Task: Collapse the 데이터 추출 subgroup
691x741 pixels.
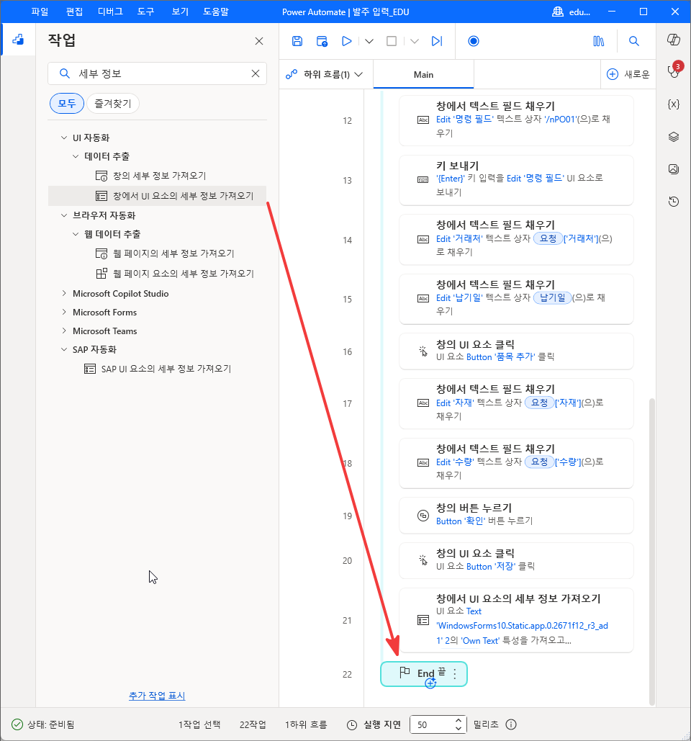Action: click(76, 156)
